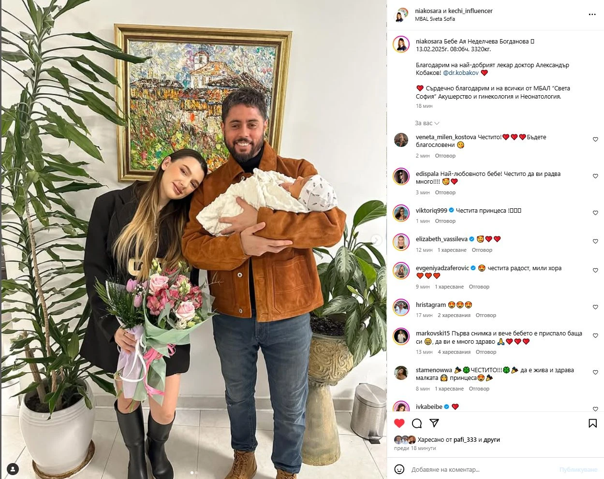The width and height of the screenshot is (604, 479).
Task: Open the three-dot post options menu
Action: (x=592, y=15)
